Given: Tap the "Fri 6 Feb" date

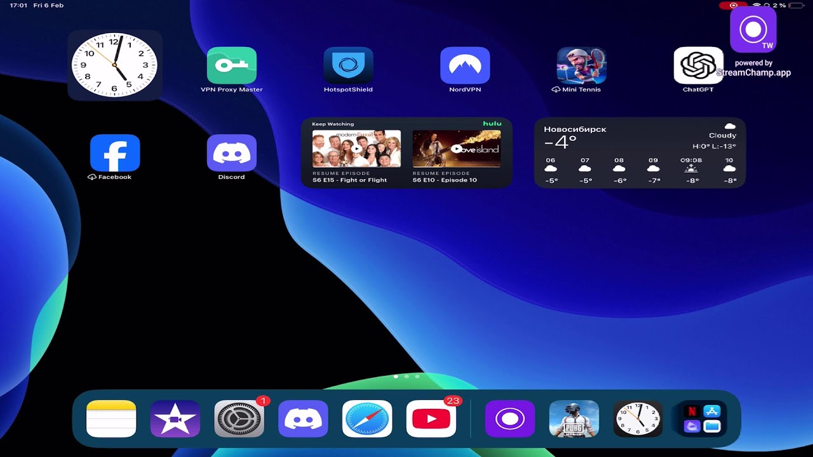Looking at the screenshot, I should [x=50, y=5].
